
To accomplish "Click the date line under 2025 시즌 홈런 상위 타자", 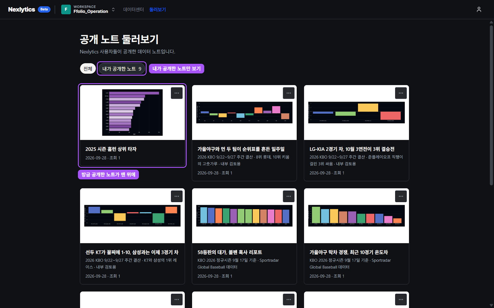I will (103, 158).
